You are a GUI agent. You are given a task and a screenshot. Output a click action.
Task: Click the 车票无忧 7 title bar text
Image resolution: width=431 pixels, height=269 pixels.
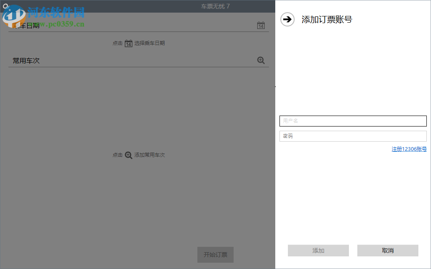pos(215,6)
